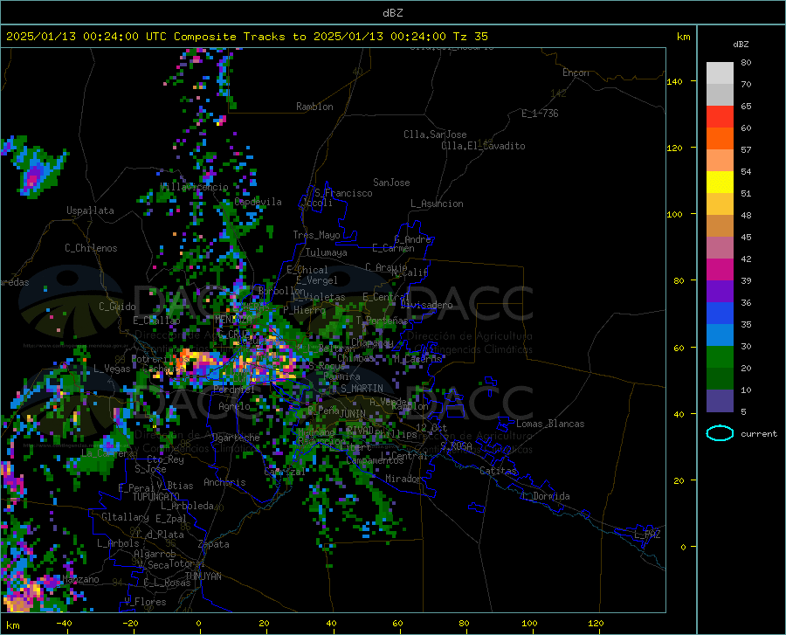This screenshot has height=635, width=786.
Task: Click the SanJose label north of L_Asuncion
Action: (391, 183)
